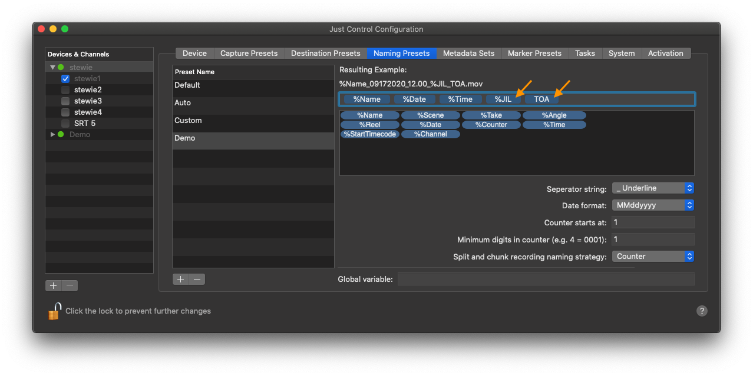Select the Demo device in tree
The width and height of the screenshot is (753, 376).
[x=100, y=134]
